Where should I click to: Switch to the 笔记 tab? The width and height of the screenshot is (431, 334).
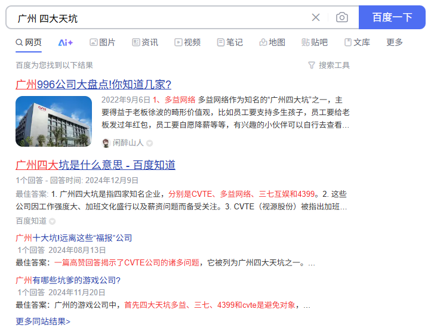tap(230, 42)
